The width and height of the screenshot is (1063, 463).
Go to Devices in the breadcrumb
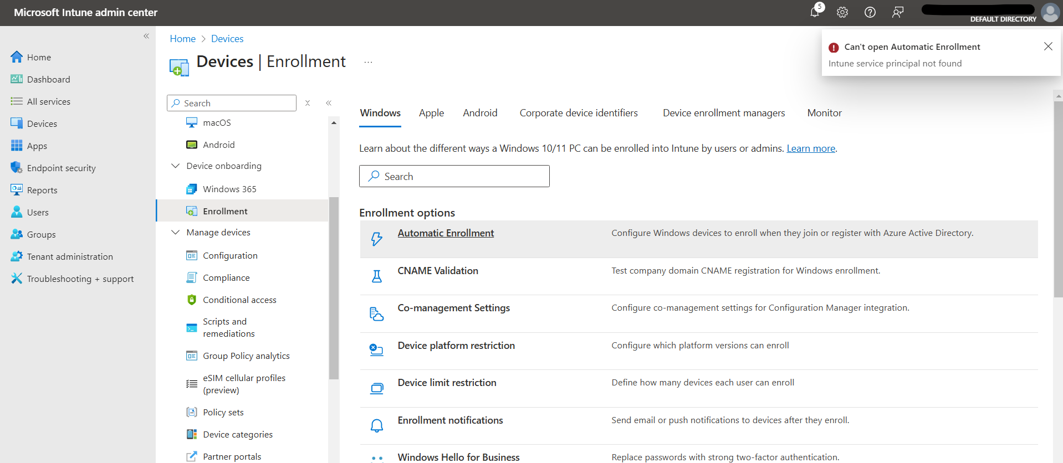(x=227, y=39)
